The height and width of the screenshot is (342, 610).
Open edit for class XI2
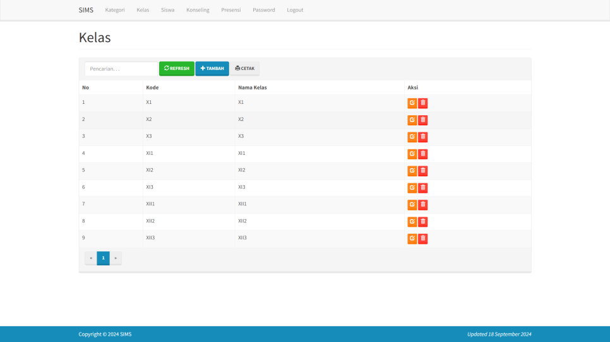(x=412, y=171)
